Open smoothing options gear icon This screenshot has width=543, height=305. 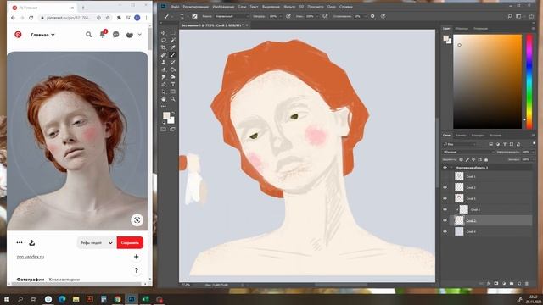click(x=372, y=16)
